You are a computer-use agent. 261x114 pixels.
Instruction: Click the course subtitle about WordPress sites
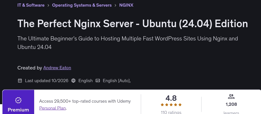[x=128, y=43]
